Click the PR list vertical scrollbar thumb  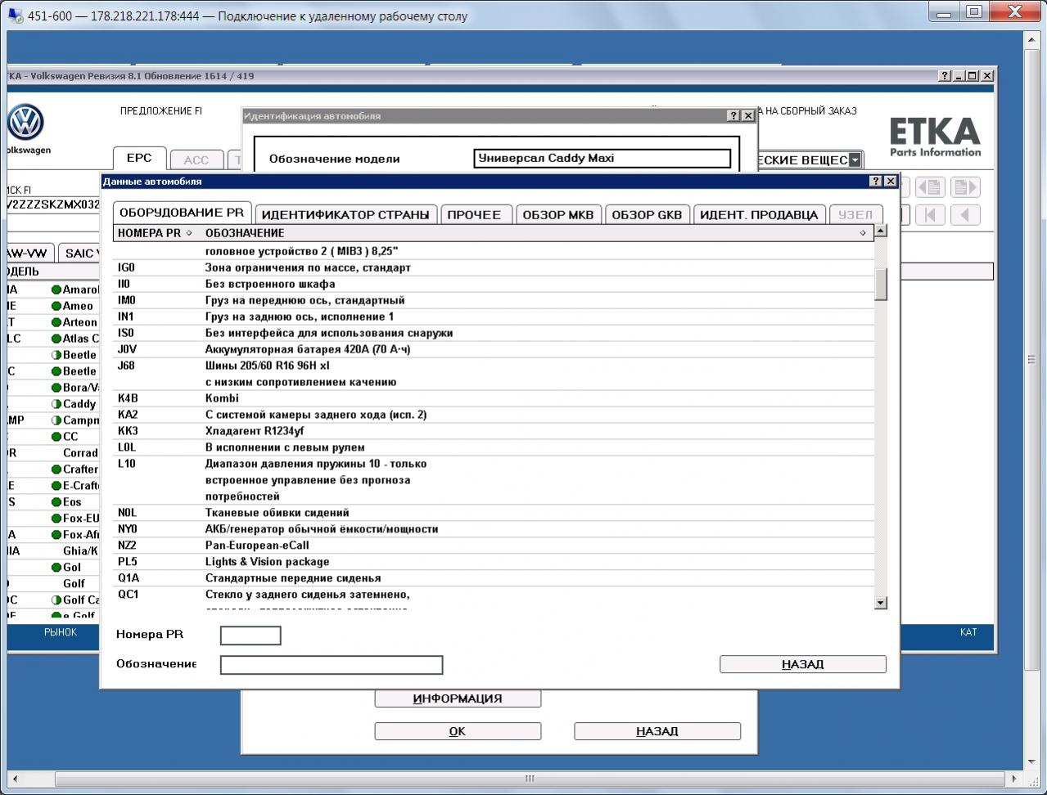point(881,285)
